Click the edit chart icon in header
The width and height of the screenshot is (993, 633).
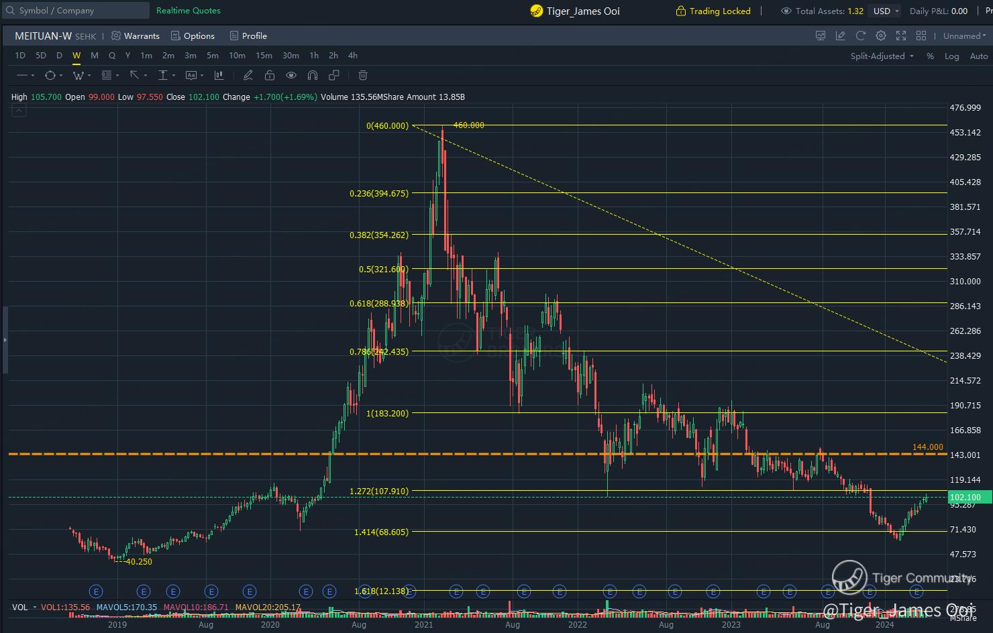841,36
